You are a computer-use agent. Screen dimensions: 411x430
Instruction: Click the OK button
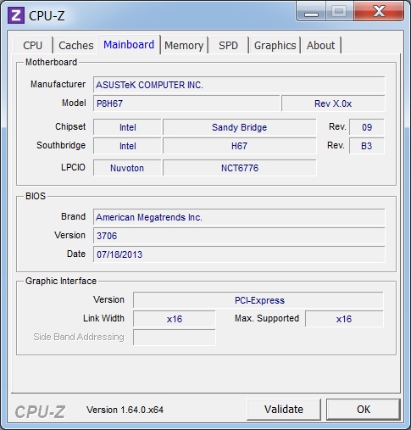tap(364, 410)
